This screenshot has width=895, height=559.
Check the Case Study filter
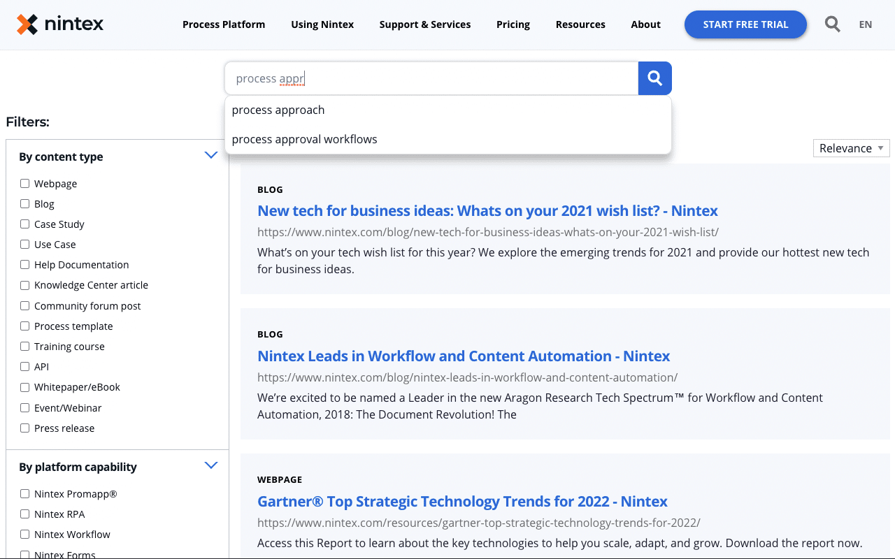tap(24, 224)
